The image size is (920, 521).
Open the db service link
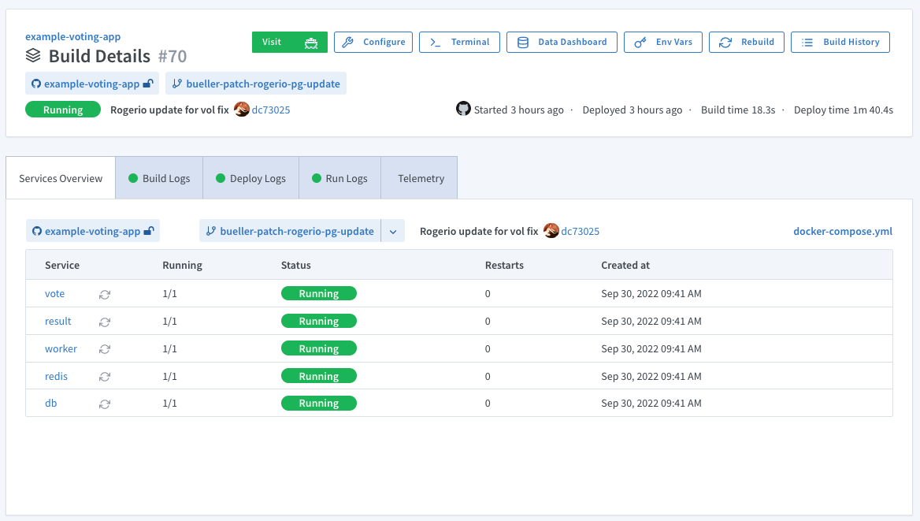point(51,404)
